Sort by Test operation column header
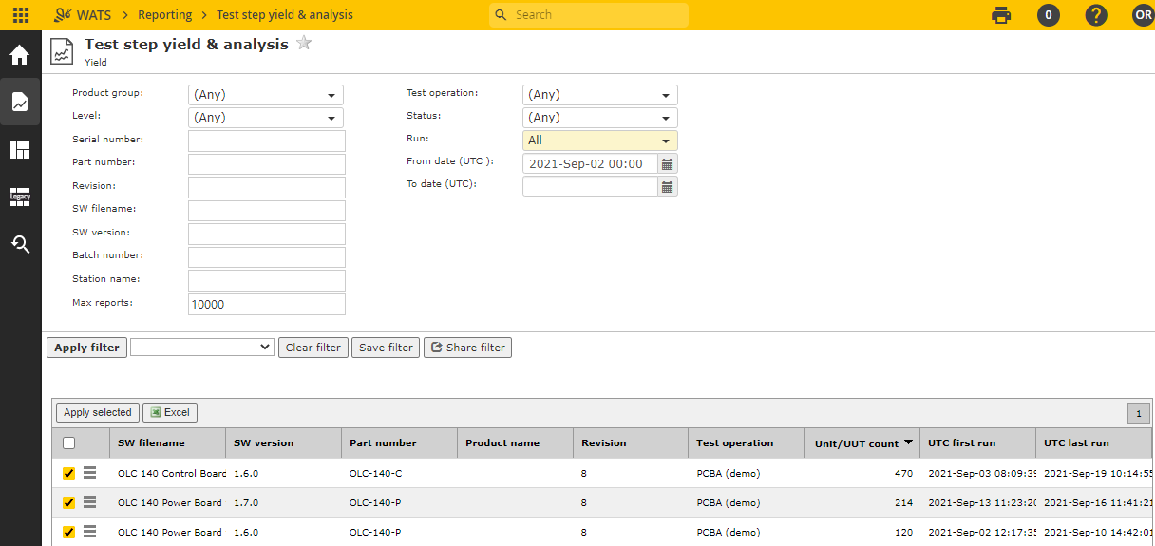Image resolution: width=1155 pixels, height=546 pixels. pyautogui.click(x=747, y=442)
